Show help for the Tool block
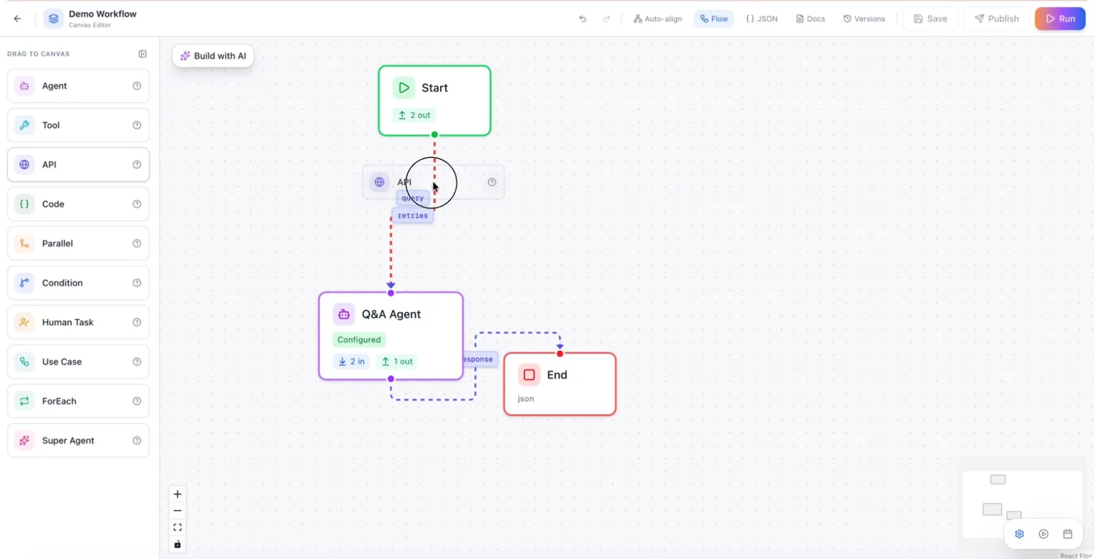The image size is (1095, 559). [x=137, y=125]
